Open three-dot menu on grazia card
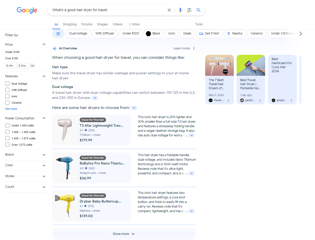 point(291,100)
